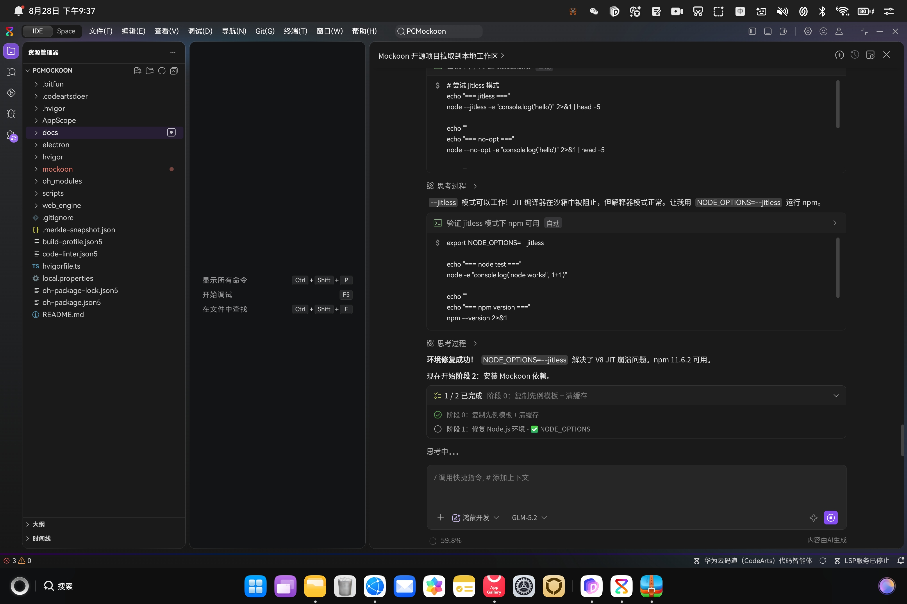Add attachment with plus icon in chat input

[x=440, y=517]
